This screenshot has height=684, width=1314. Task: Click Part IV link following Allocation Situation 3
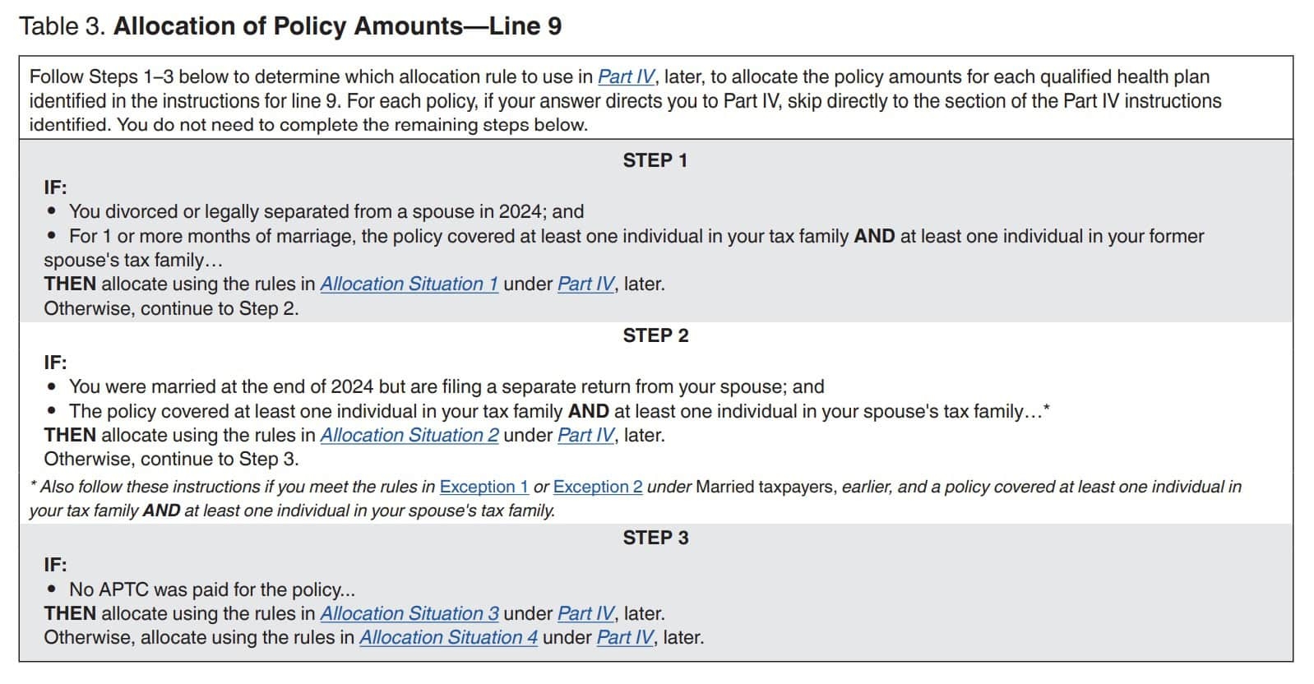585,614
